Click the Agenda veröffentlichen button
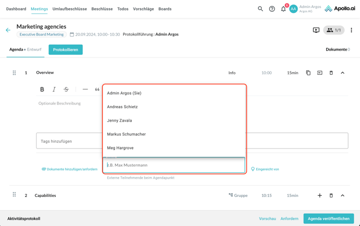The width and height of the screenshot is (360, 226). 328,218
